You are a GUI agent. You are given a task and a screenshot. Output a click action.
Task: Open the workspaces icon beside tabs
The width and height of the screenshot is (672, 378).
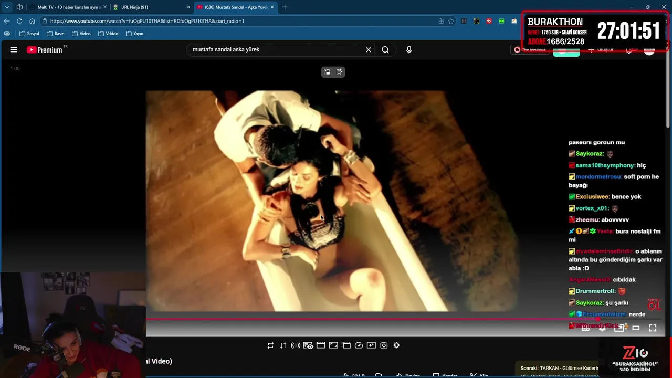19,7
